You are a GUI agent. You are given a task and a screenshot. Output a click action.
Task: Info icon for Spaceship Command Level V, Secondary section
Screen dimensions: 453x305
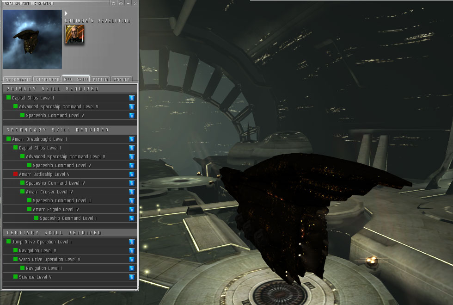(x=132, y=165)
